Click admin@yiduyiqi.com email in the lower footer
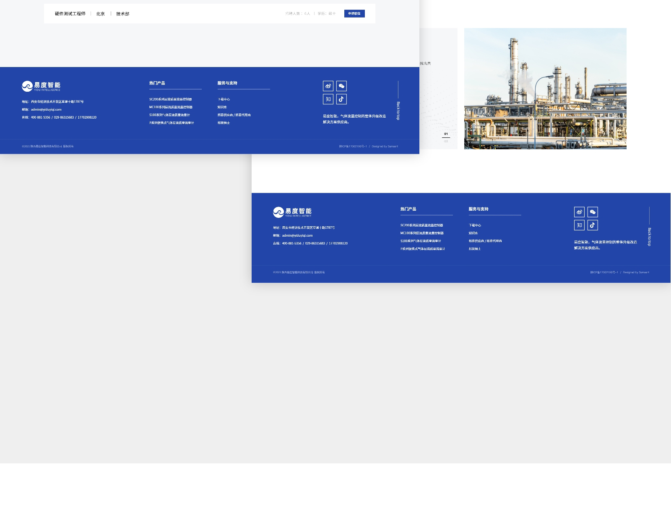The image size is (671, 517). pyautogui.click(x=297, y=235)
